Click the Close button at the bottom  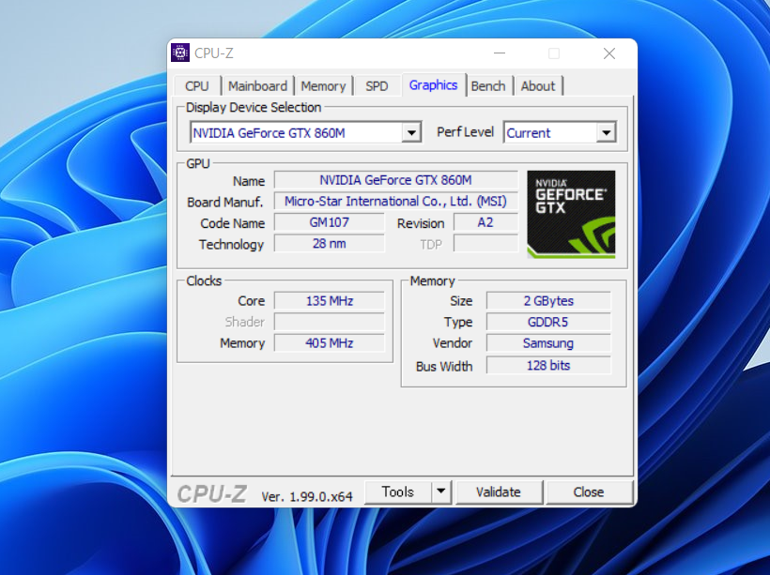[590, 492]
